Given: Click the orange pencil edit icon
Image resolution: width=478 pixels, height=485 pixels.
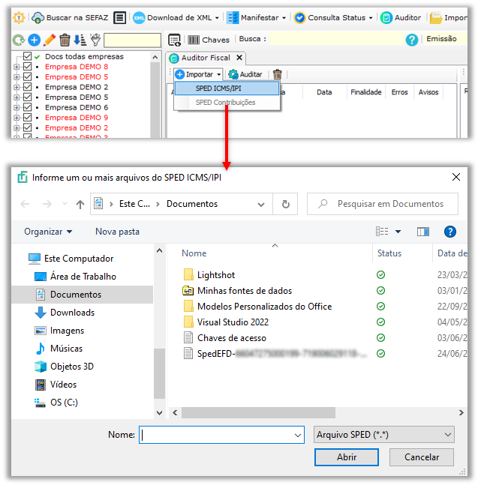Looking at the screenshot, I should [x=50, y=40].
